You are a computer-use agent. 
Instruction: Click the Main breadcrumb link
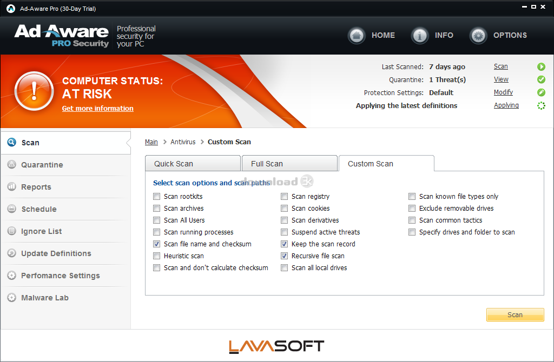pyautogui.click(x=151, y=142)
